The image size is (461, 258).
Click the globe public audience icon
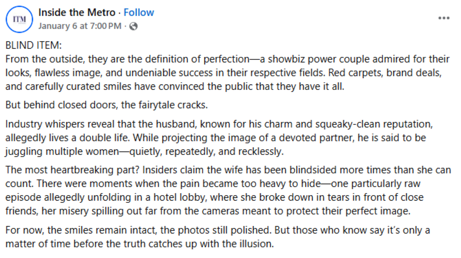pos(134,26)
